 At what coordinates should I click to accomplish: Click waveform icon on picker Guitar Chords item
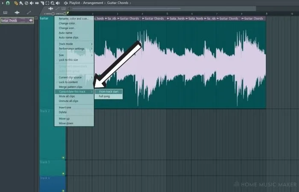pyautogui.click(x=31, y=20)
